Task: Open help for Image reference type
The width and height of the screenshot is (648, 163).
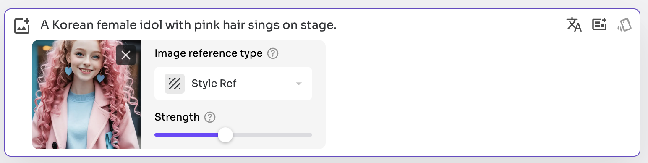Action: coord(273,54)
